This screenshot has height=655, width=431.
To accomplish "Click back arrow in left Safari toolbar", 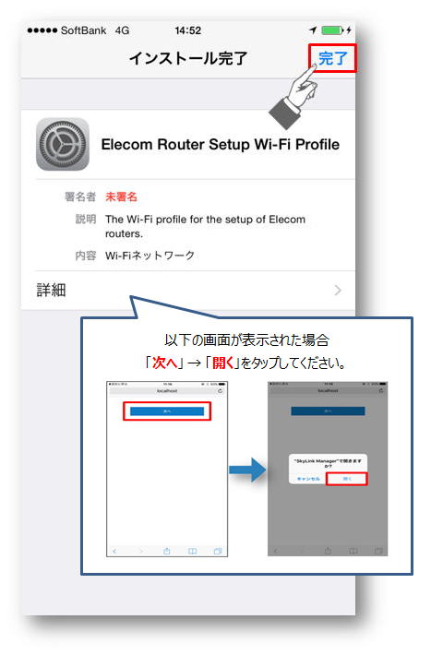I will click(x=114, y=552).
